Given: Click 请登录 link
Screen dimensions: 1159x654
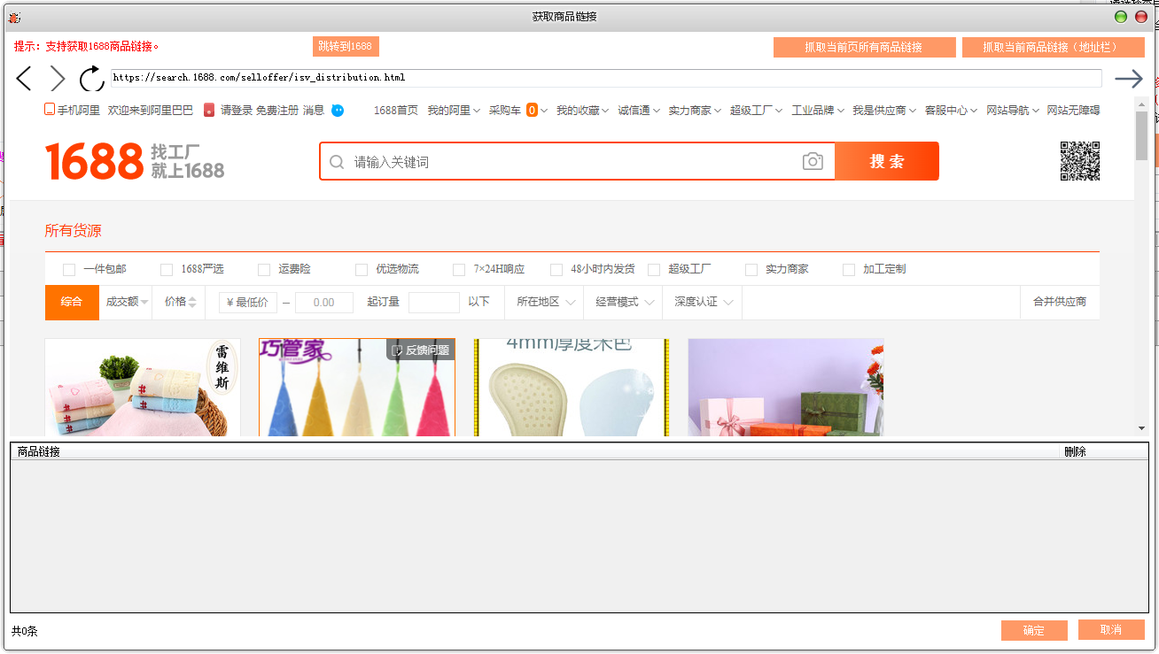Looking at the screenshot, I should 237,111.
